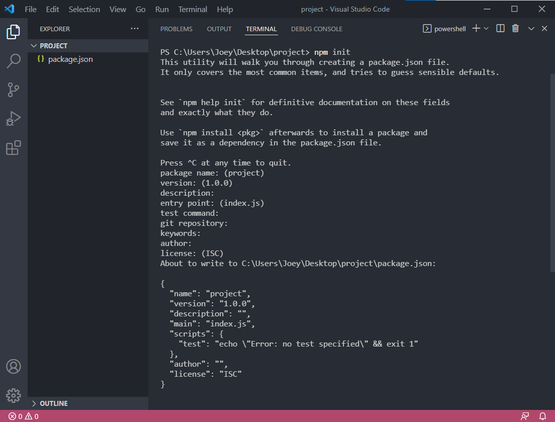The width and height of the screenshot is (555, 422).
Task: Split the terminal pane
Action: (500, 28)
